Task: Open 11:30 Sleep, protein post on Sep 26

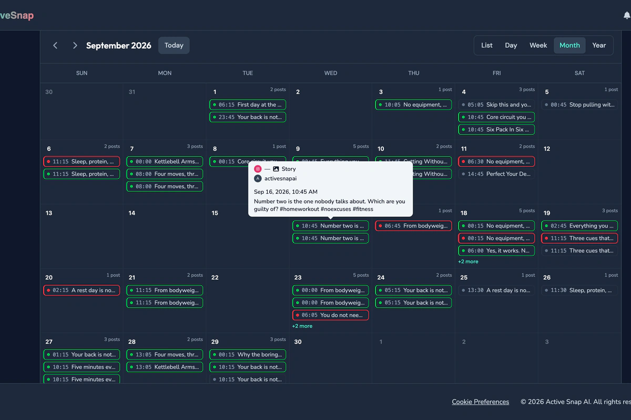Action: [579, 290]
